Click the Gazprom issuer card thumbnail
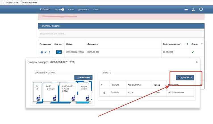The image size is (213, 124). coord(59,52)
